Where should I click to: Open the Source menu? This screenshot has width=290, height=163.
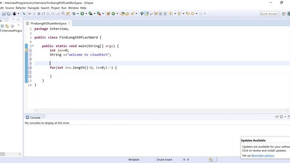(10, 8)
